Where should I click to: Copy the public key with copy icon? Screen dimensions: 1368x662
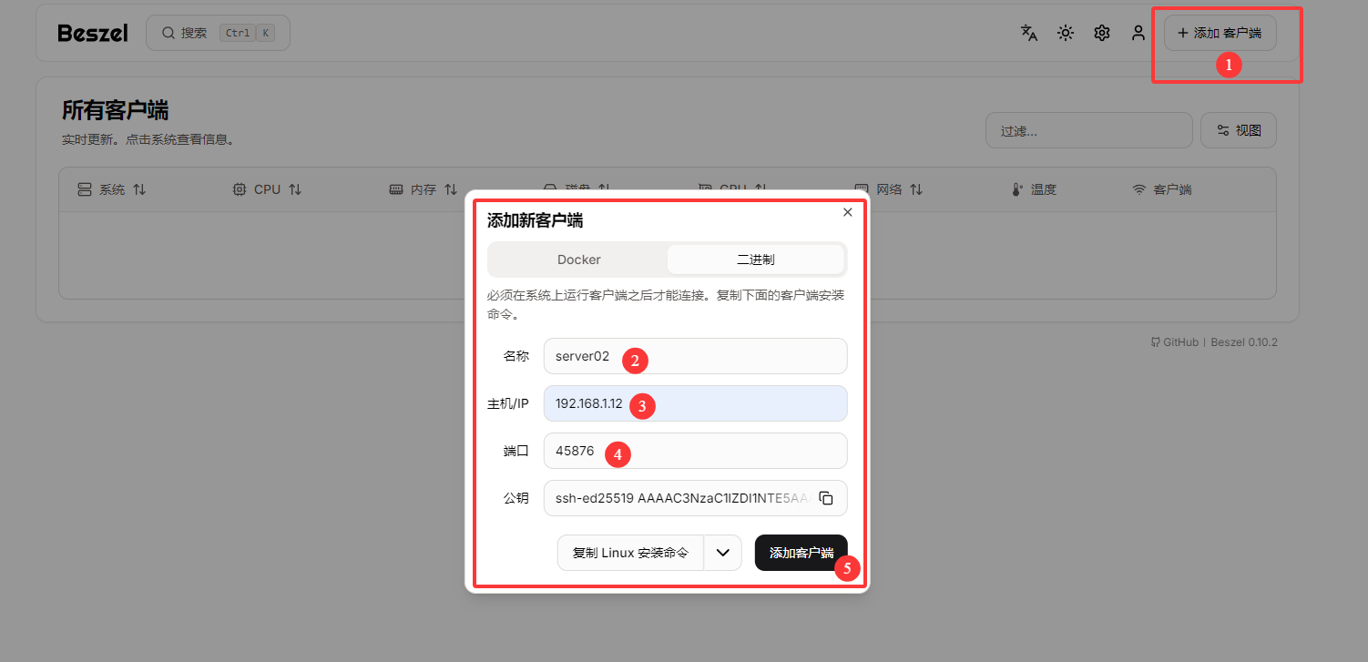tap(826, 498)
